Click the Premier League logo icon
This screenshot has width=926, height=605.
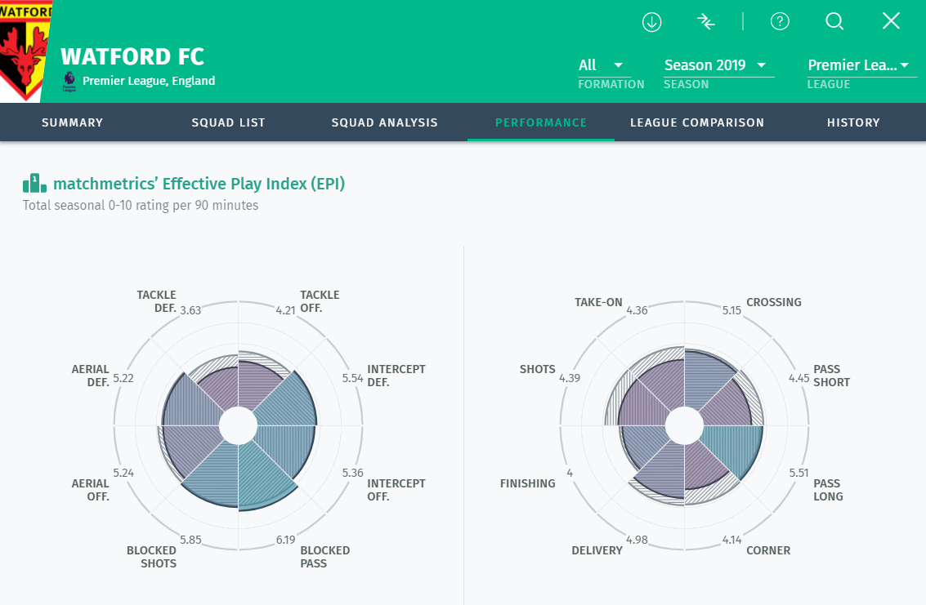[x=69, y=82]
